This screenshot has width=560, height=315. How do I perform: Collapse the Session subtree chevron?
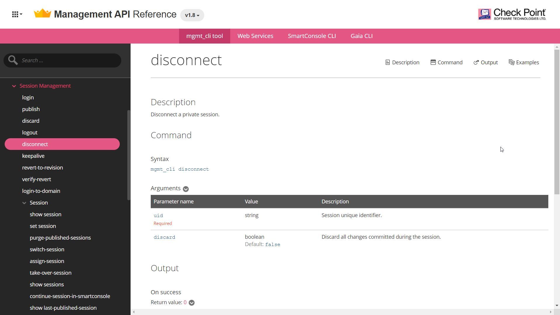tap(25, 203)
